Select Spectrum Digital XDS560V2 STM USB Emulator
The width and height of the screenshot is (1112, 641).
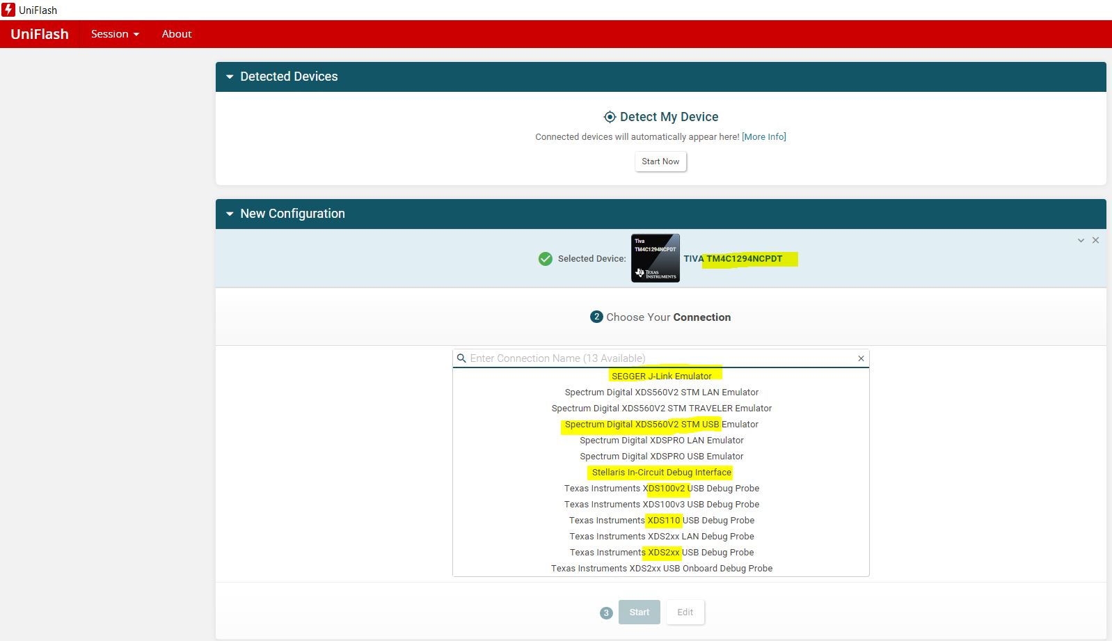(661, 425)
